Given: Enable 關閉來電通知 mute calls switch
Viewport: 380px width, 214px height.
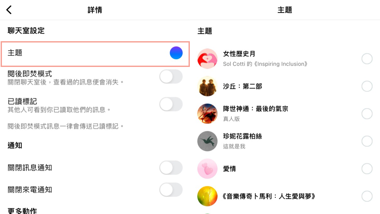Looking at the screenshot, I should 171,190.
